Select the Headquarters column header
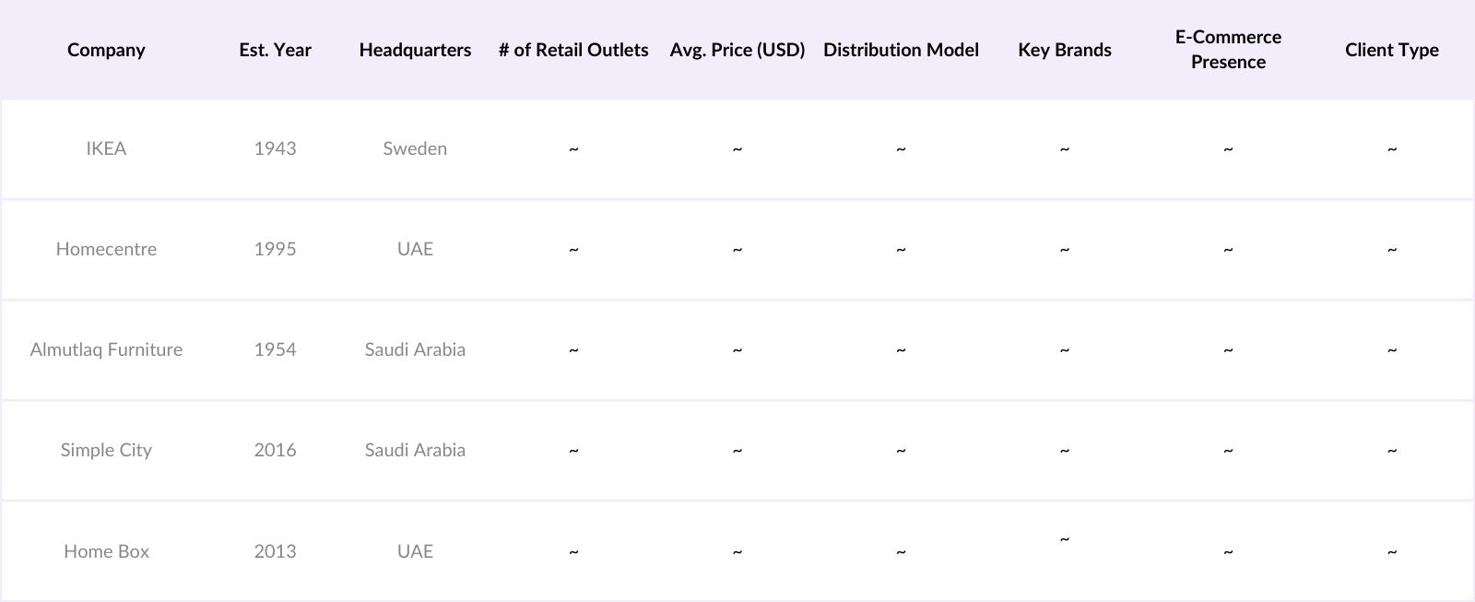Viewport: 1475px width, 602px height. tap(415, 50)
